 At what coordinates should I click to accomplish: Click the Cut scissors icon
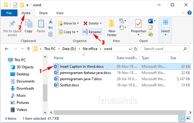pyautogui.click(x=50, y=21)
